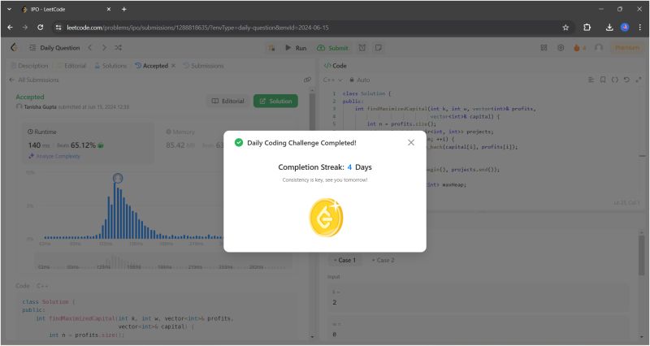Click the green checkmark icon in popup
The image size is (650, 346).
(239, 143)
